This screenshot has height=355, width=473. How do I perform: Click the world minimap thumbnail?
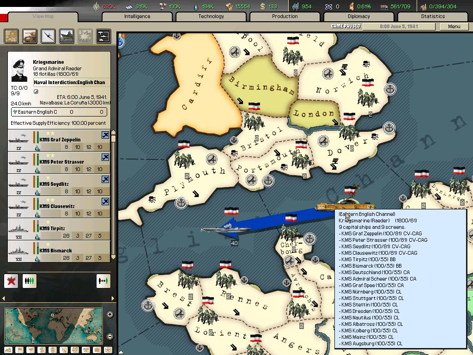click(x=54, y=326)
